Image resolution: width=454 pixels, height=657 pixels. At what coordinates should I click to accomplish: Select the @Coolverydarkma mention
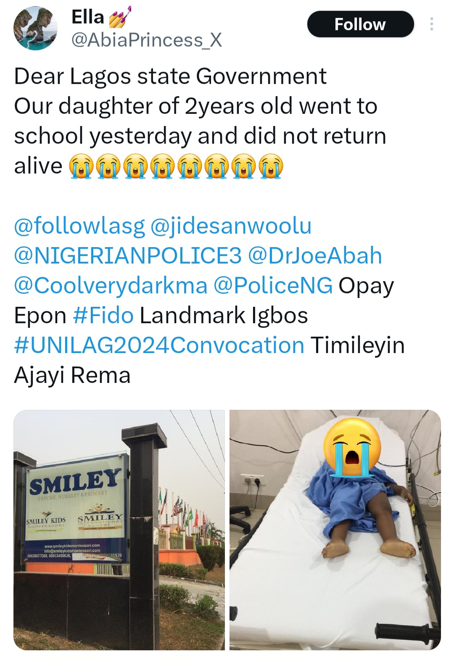(x=111, y=285)
